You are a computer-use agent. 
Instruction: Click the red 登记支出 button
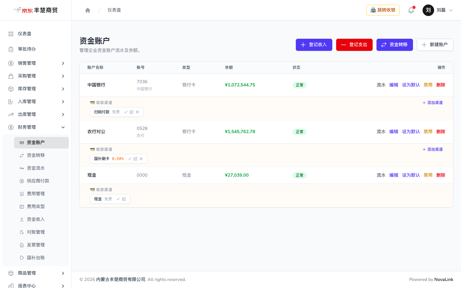click(x=354, y=45)
